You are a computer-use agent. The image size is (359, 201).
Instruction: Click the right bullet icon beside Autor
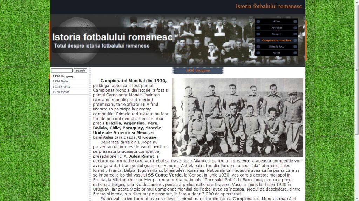[x=295, y=53]
